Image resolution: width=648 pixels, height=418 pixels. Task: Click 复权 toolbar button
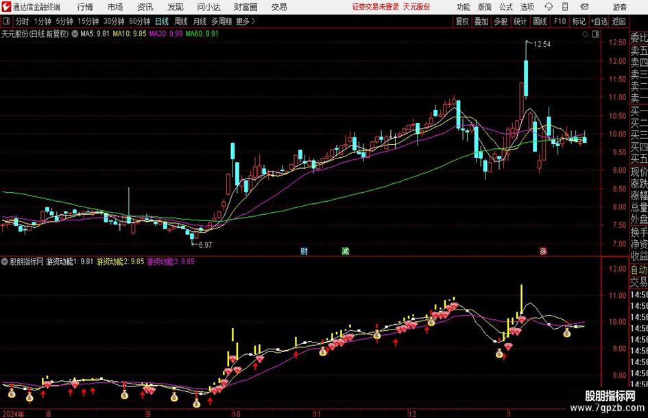(462, 21)
